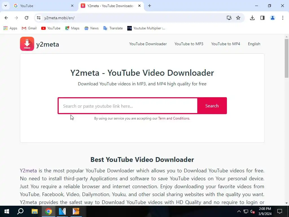
Task: Click the page vertical scrollbar thumb
Action: tap(286, 58)
